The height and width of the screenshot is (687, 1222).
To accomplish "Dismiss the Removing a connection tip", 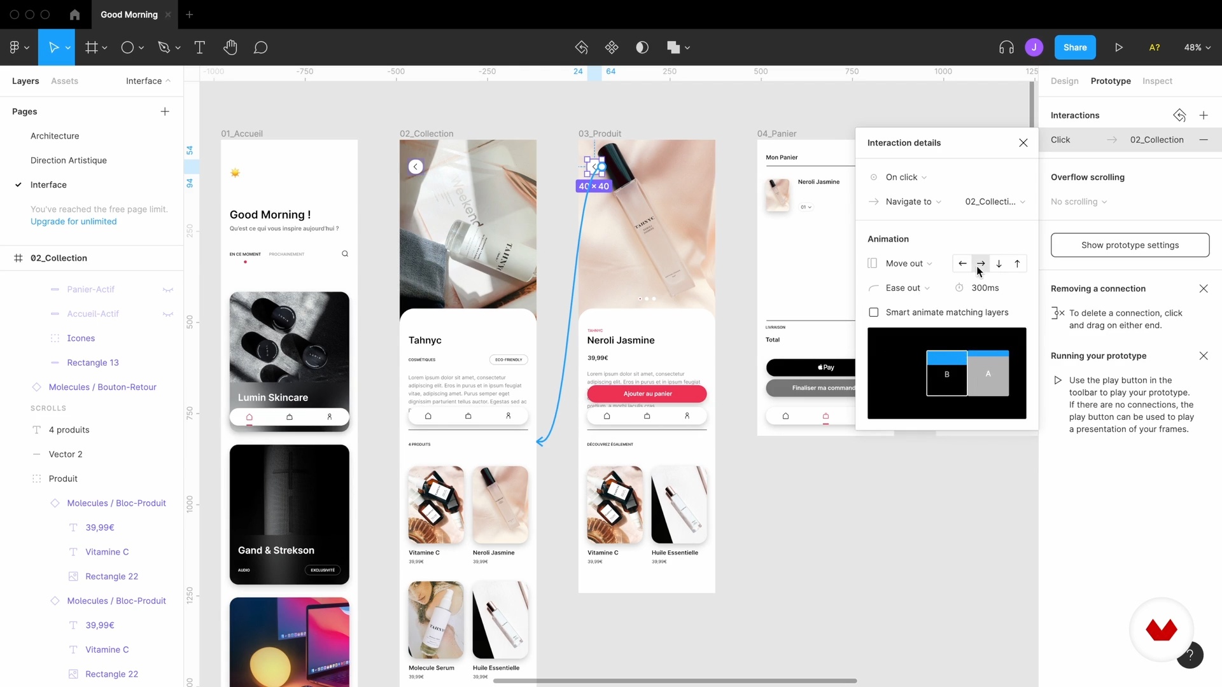I will pos(1204,288).
